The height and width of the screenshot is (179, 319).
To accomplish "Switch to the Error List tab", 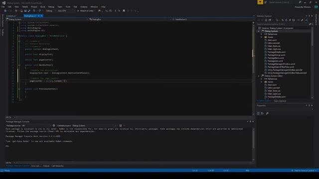I will point(36,166).
